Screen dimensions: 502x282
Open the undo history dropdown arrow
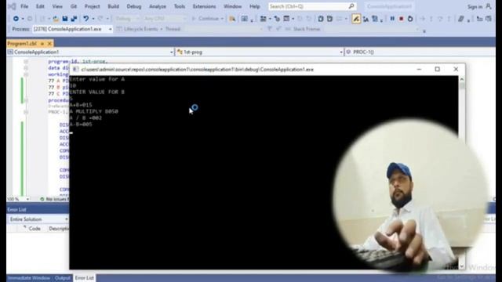[93, 19]
